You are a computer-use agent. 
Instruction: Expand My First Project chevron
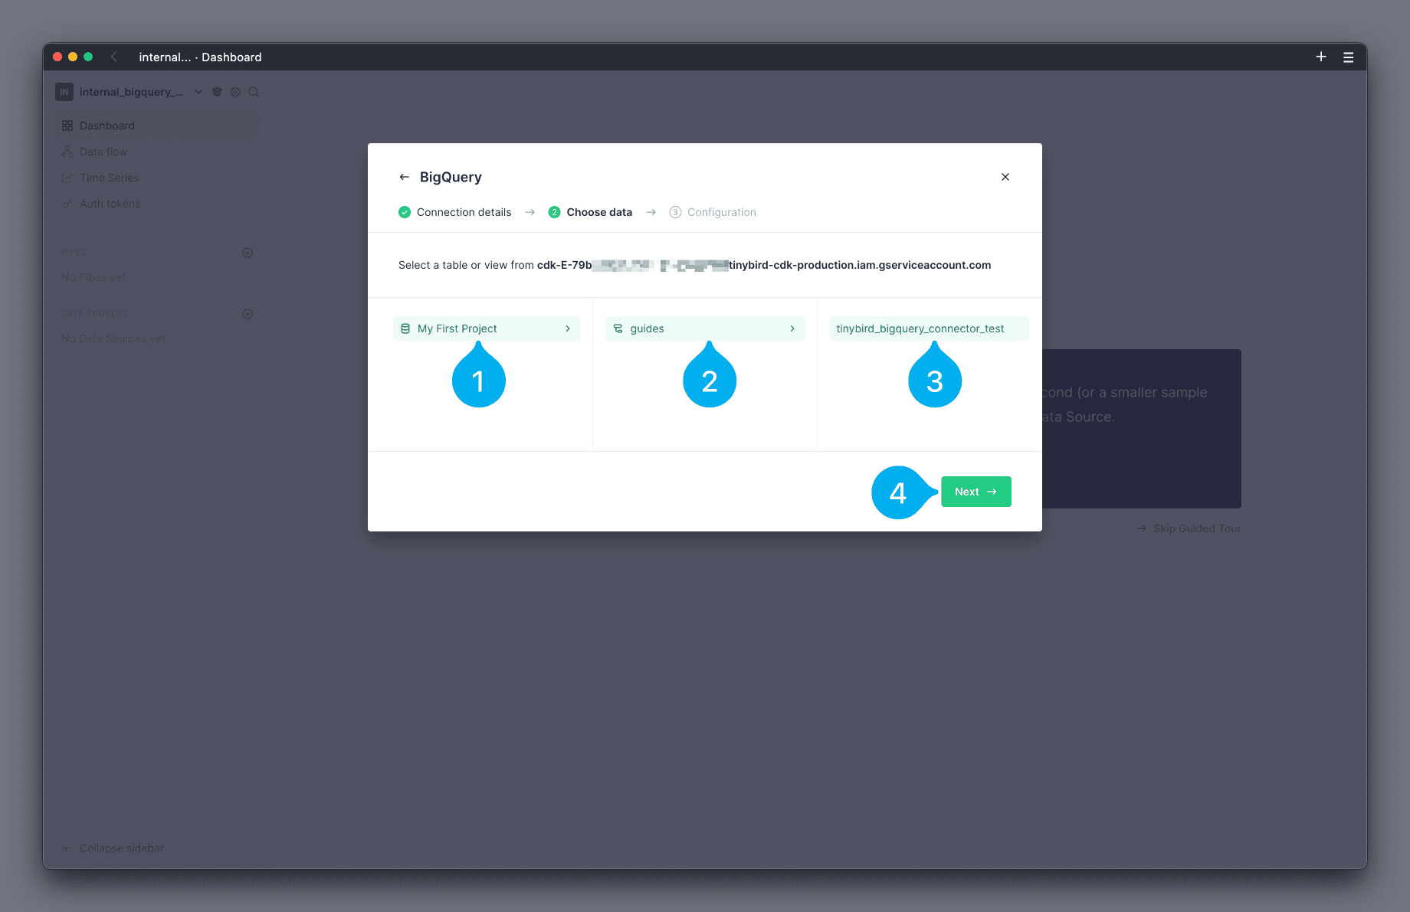click(x=568, y=329)
